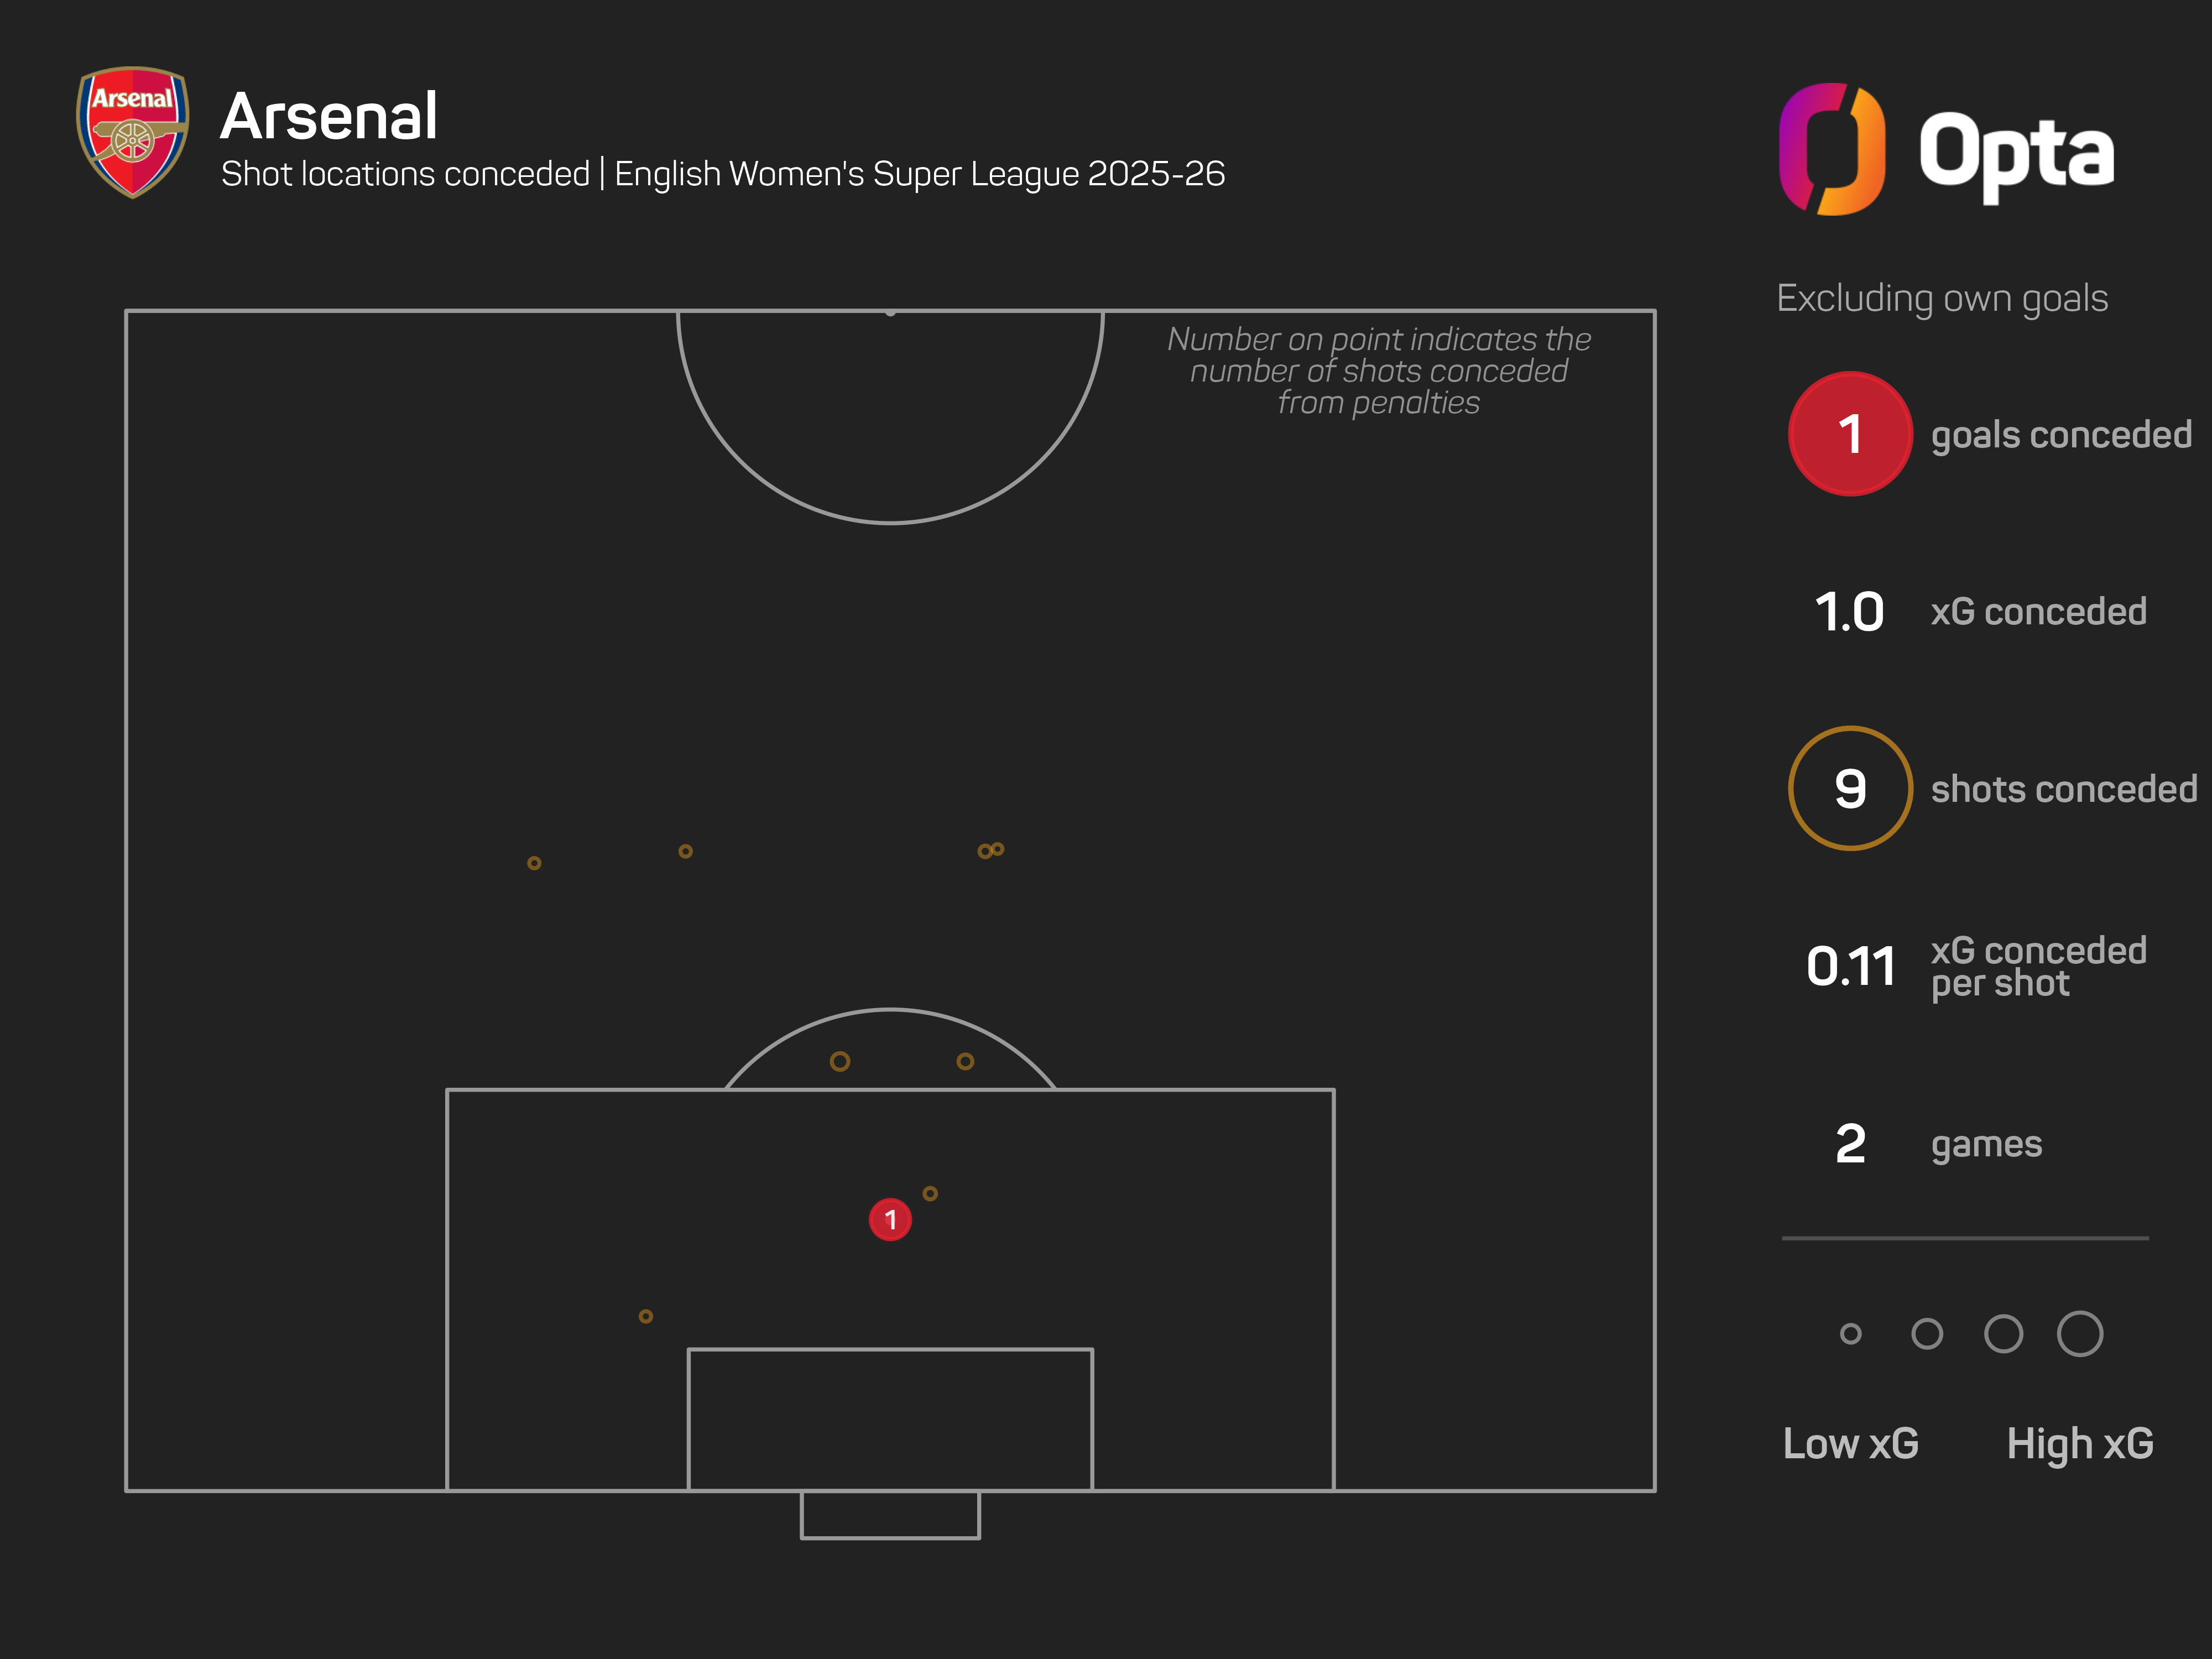Click the 'Excluding own goals' note

pos(1942,299)
